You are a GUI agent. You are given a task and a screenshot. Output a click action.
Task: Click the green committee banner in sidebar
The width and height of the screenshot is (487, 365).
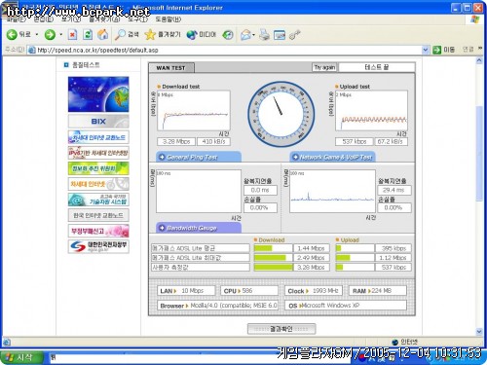(98, 168)
